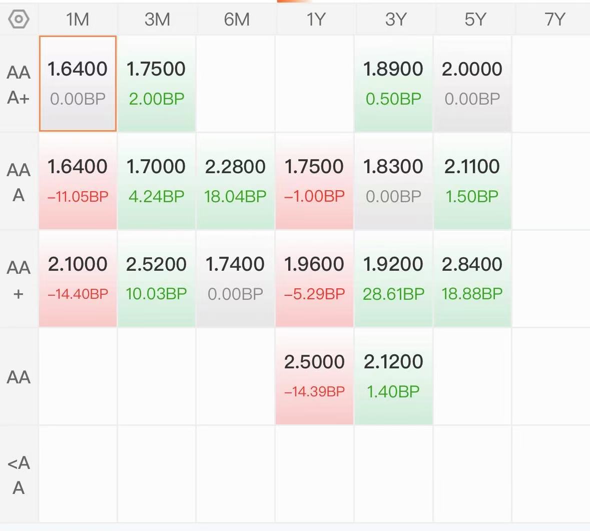
Task: Open the highlighted AAA+ 1M cell 1.6400
Action: [x=78, y=83]
